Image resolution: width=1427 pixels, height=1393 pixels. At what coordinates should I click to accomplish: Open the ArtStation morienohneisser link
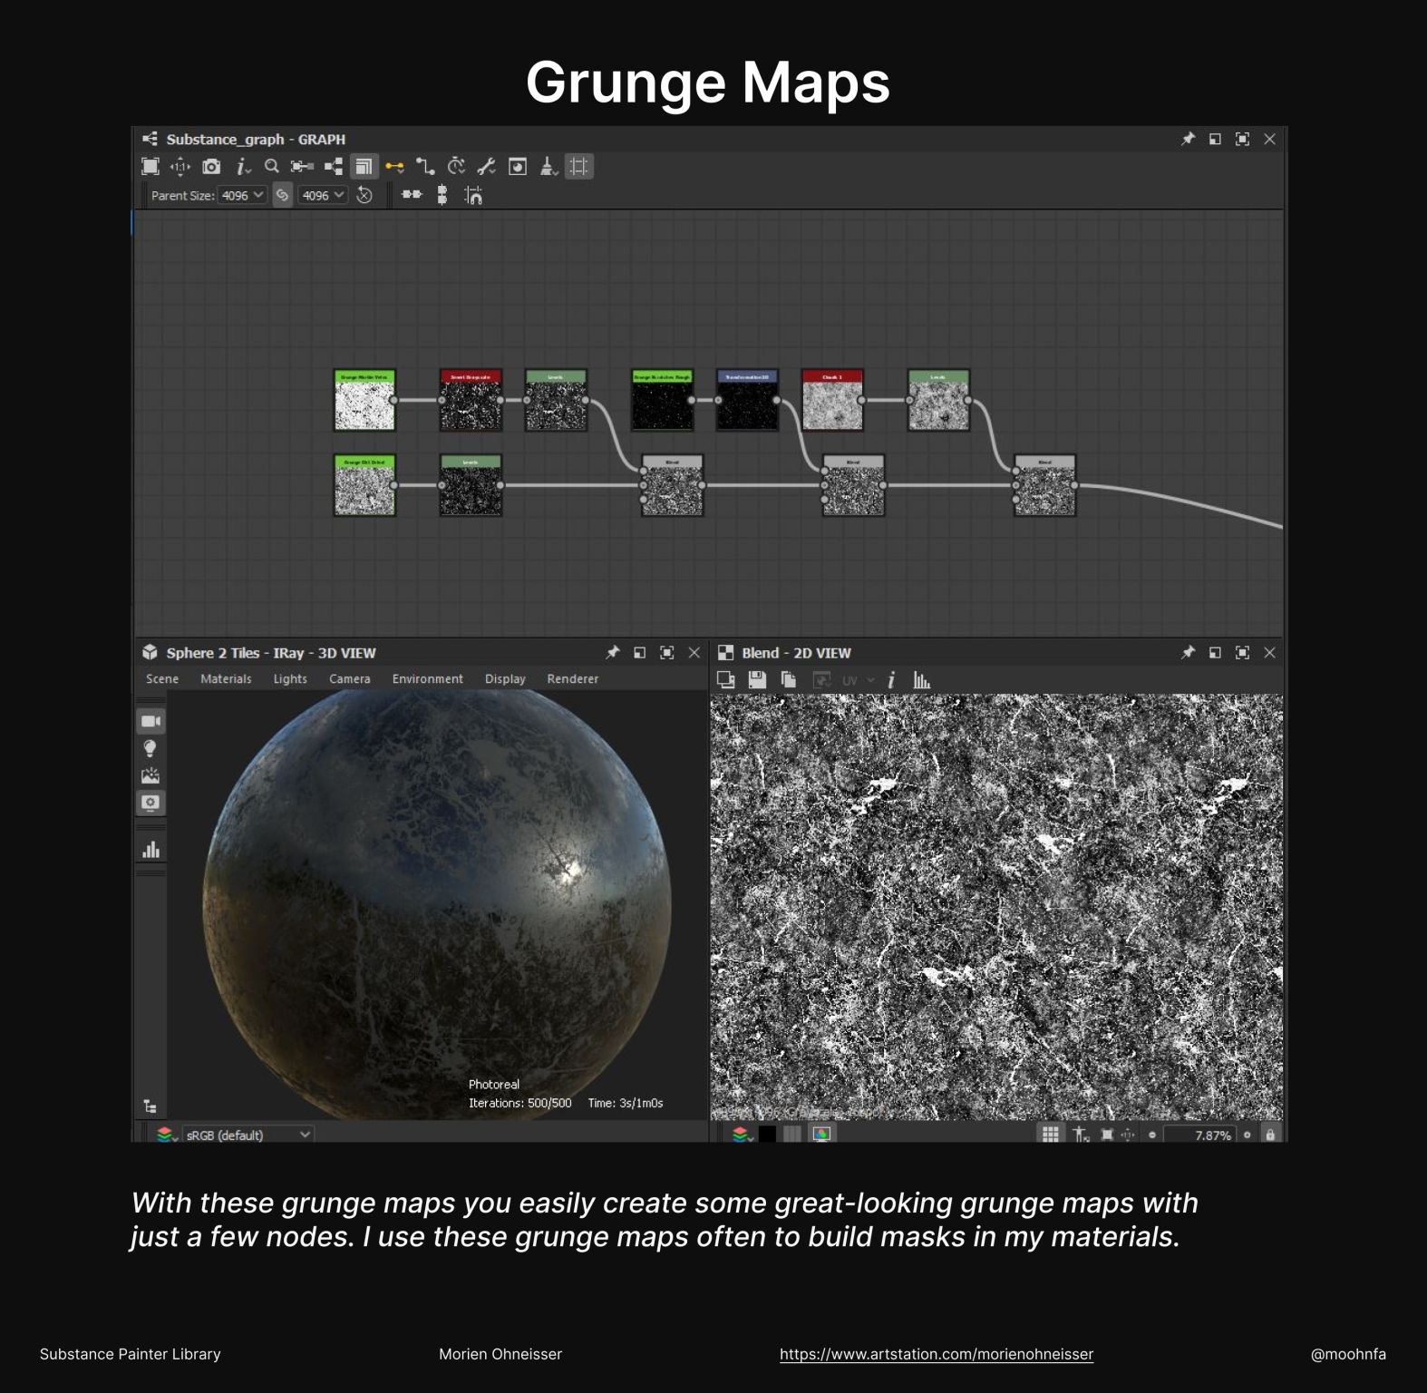[936, 1354]
